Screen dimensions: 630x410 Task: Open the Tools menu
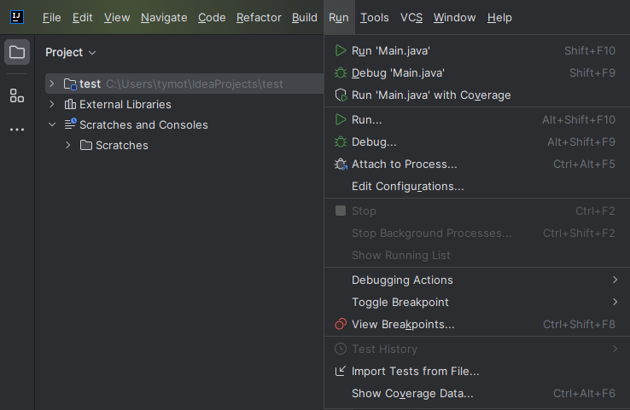(375, 18)
